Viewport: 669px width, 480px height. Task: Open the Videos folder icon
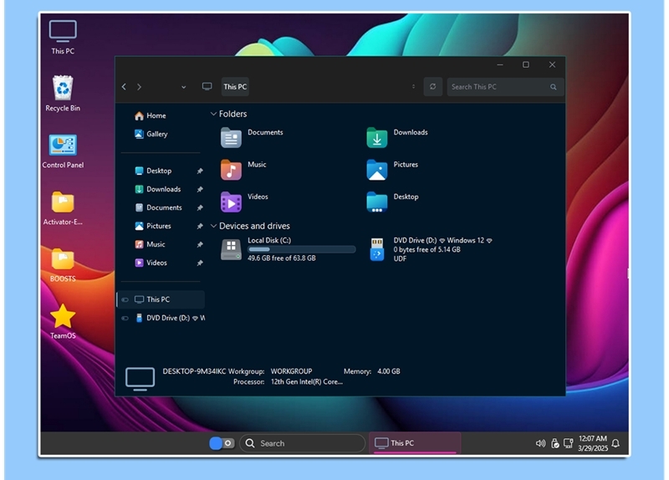coord(231,202)
